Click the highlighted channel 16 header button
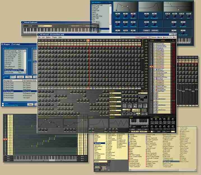Image resolution: width=201 pixels, height=175 pixels. pos(88,40)
